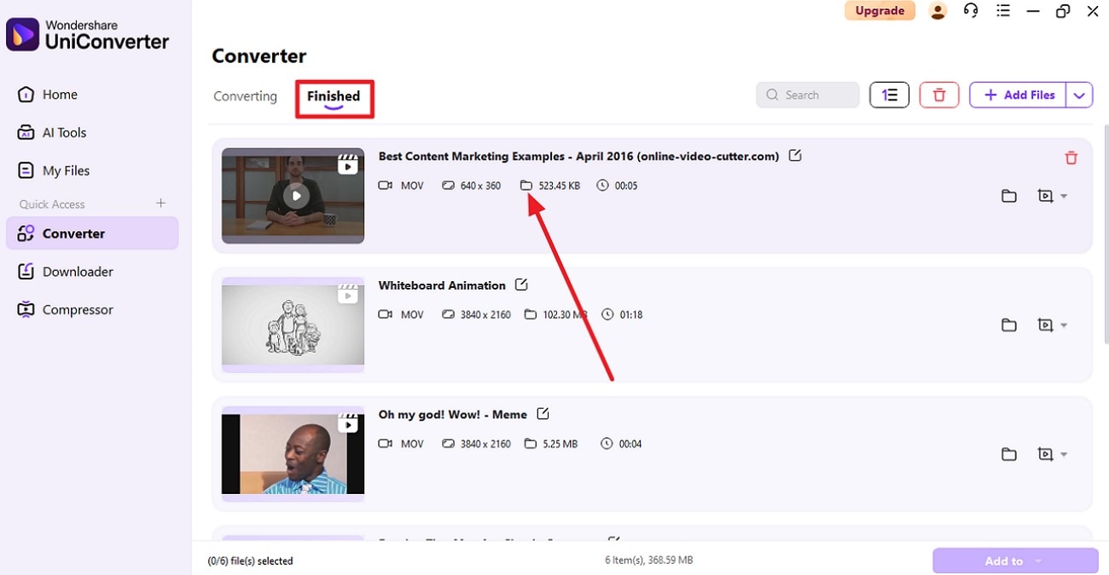The width and height of the screenshot is (1109, 575).
Task: Open the dropdown next to Add Files
Action: pyautogui.click(x=1079, y=95)
